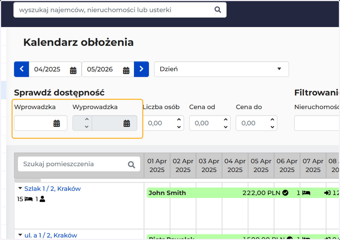Screen dimensions: 340x240
Task: Select the 06 Apr 2025 column header
Action: (x=287, y=165)
